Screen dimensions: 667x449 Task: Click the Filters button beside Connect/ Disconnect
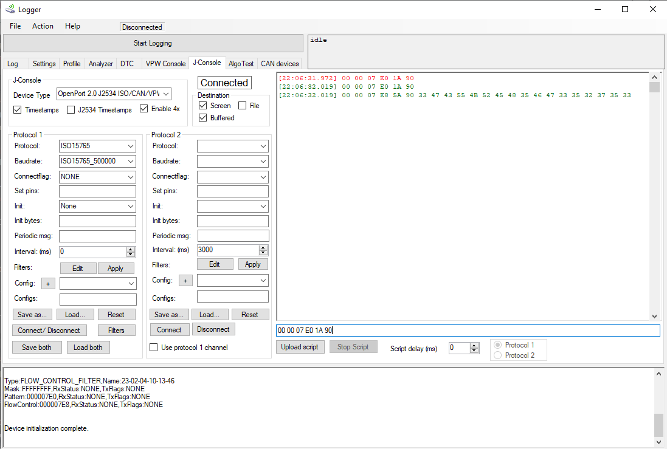tap(116, 331)
